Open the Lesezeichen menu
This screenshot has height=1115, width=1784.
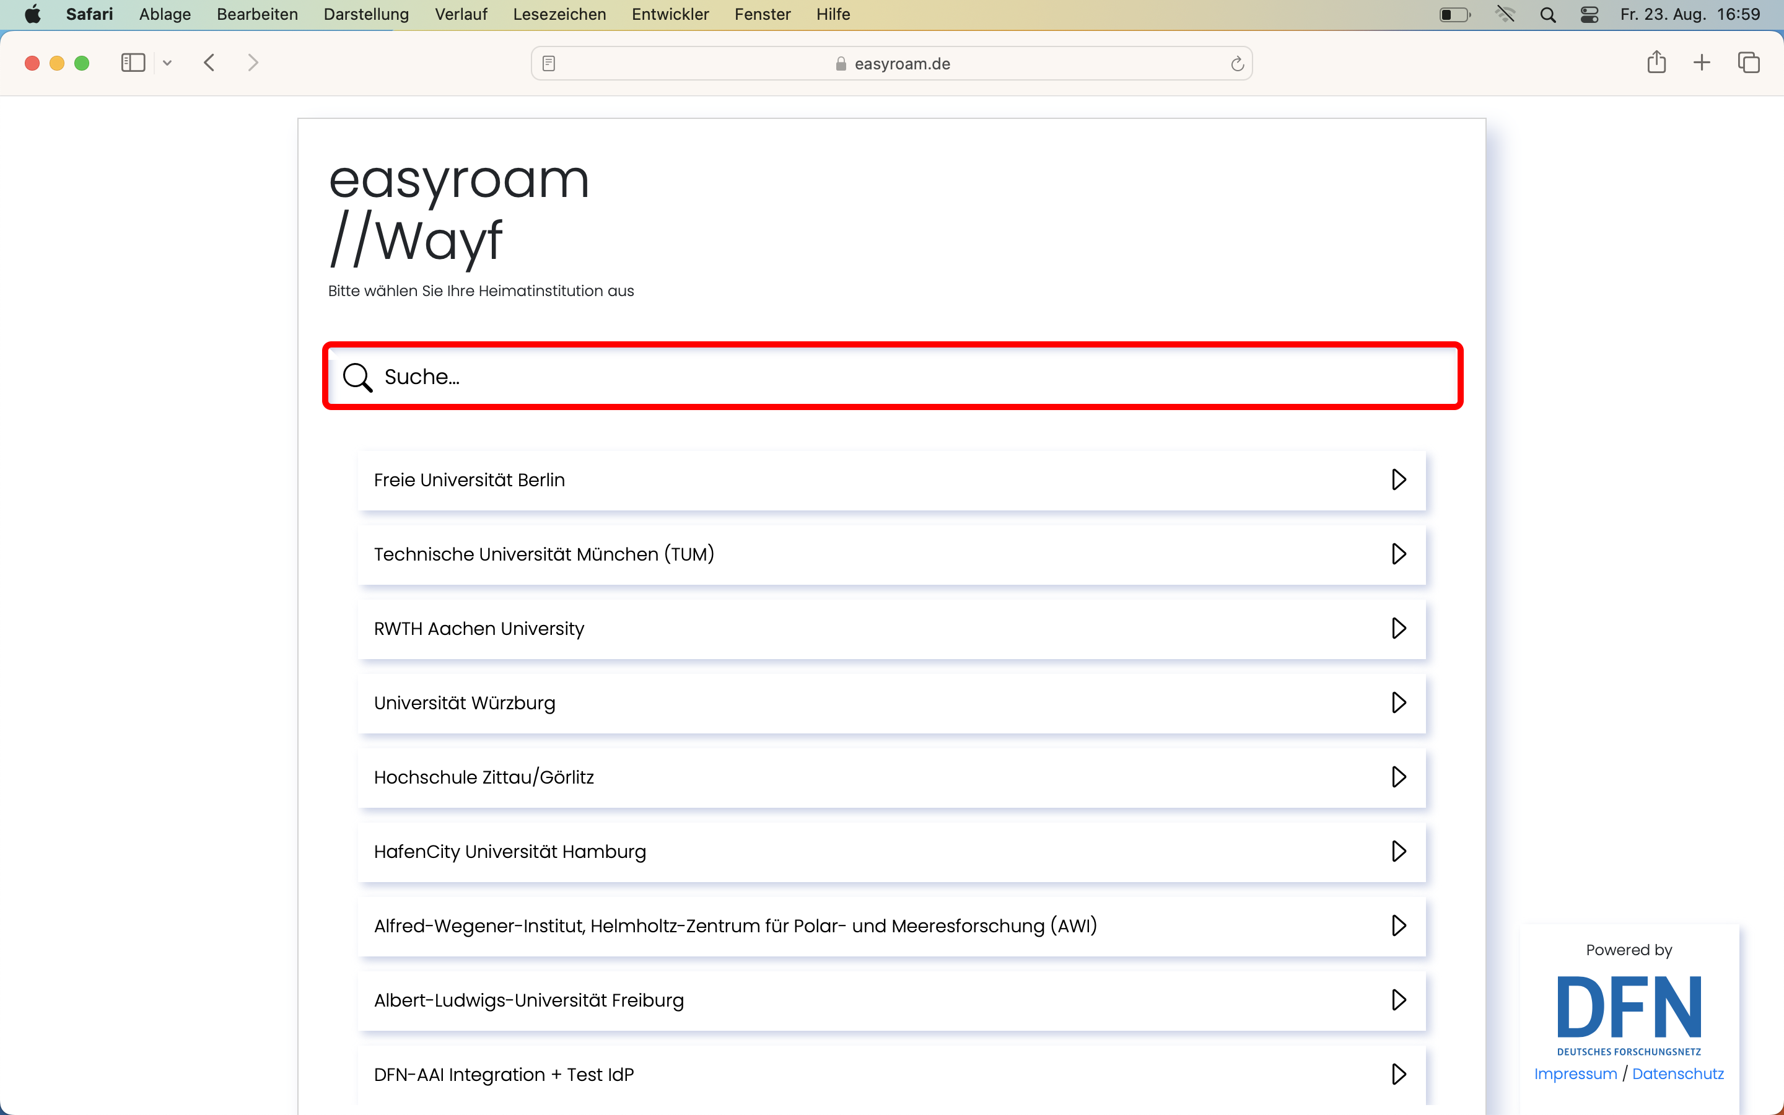coord(559,14)
